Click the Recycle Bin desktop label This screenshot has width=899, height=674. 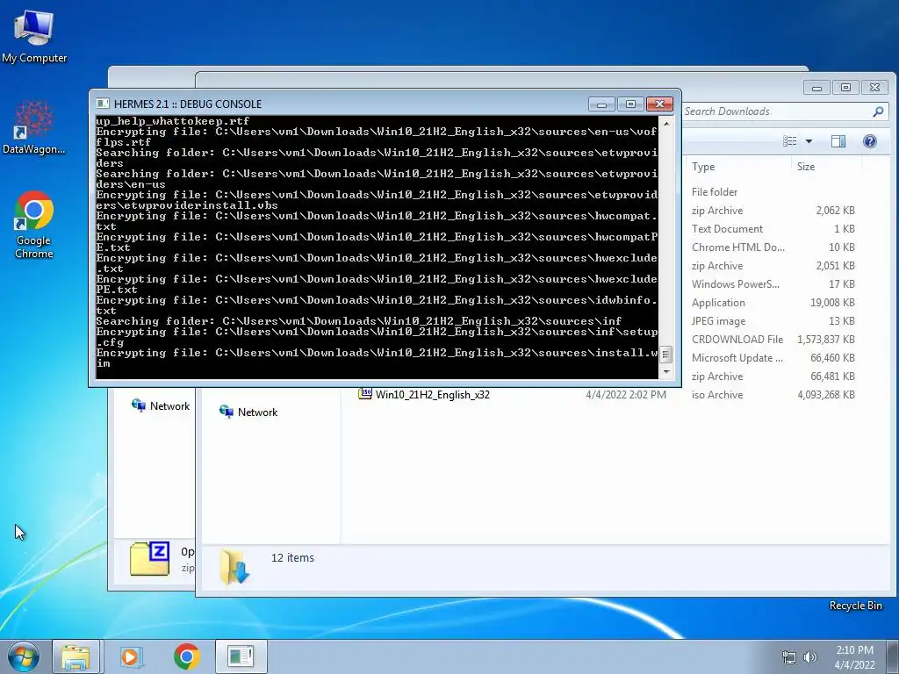coord(855,606)
